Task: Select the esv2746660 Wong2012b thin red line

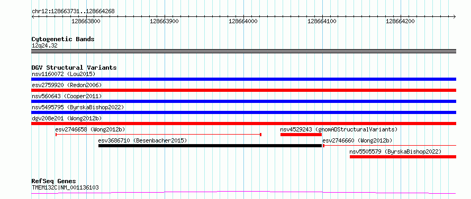Action: tap(390, 146)
